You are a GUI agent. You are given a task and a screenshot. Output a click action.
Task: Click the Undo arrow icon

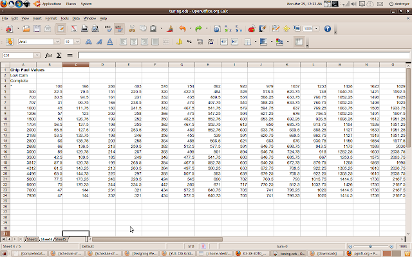point(182,29)
